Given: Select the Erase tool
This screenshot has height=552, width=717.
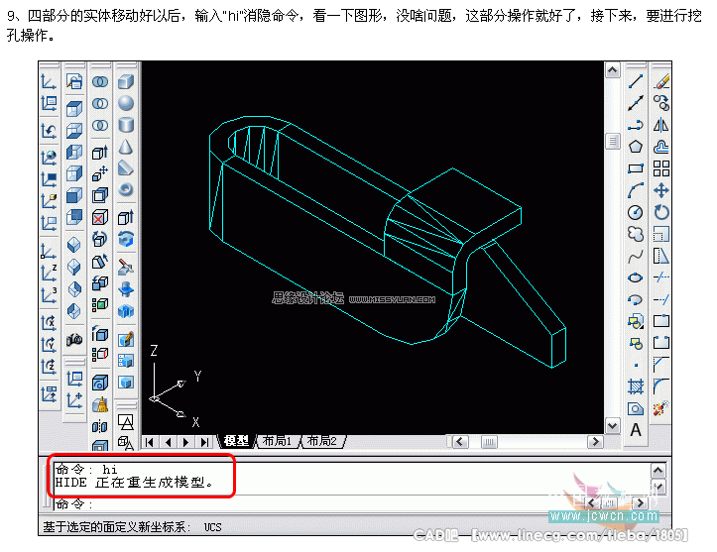Looking at the screenshot, I should [661, 82].
